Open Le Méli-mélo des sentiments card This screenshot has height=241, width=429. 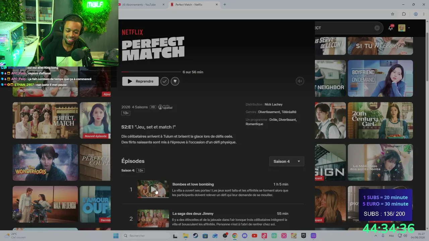tap(380, 162)
